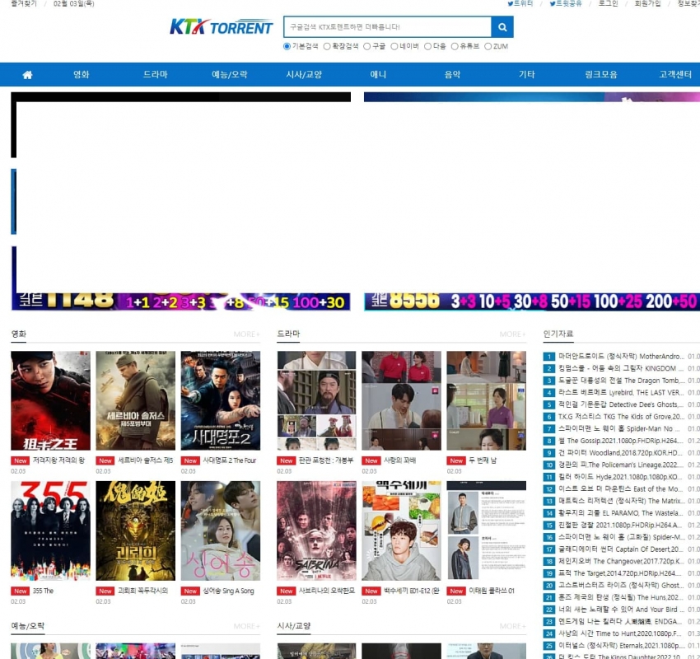Open popular item 3 The Dragon Tomb
Image resolution: width=700 pixels, height=659 pixels.
622,381
